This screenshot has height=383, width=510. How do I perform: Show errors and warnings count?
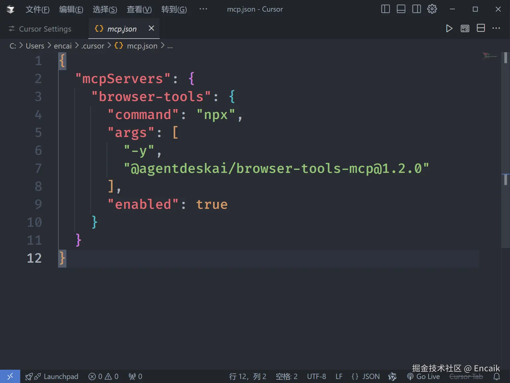pos(104,376)
